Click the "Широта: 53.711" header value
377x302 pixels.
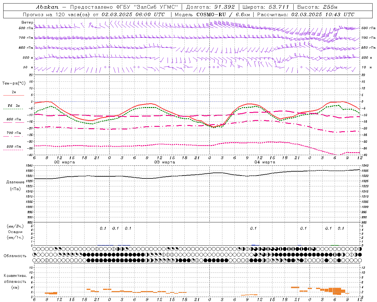tap(266, 7)
